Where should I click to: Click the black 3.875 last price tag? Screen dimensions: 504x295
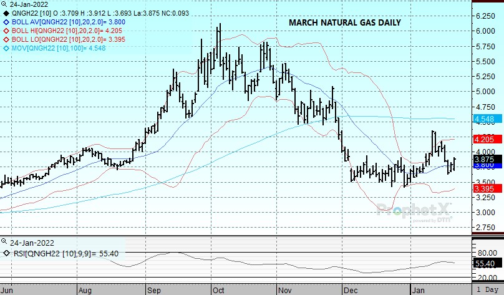(484, 159)
